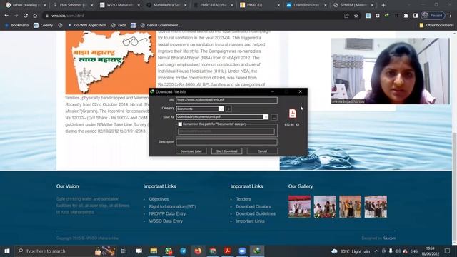Open Telegram from taskbar
This screenshot has height=257, width=457.
click(183, 251)
